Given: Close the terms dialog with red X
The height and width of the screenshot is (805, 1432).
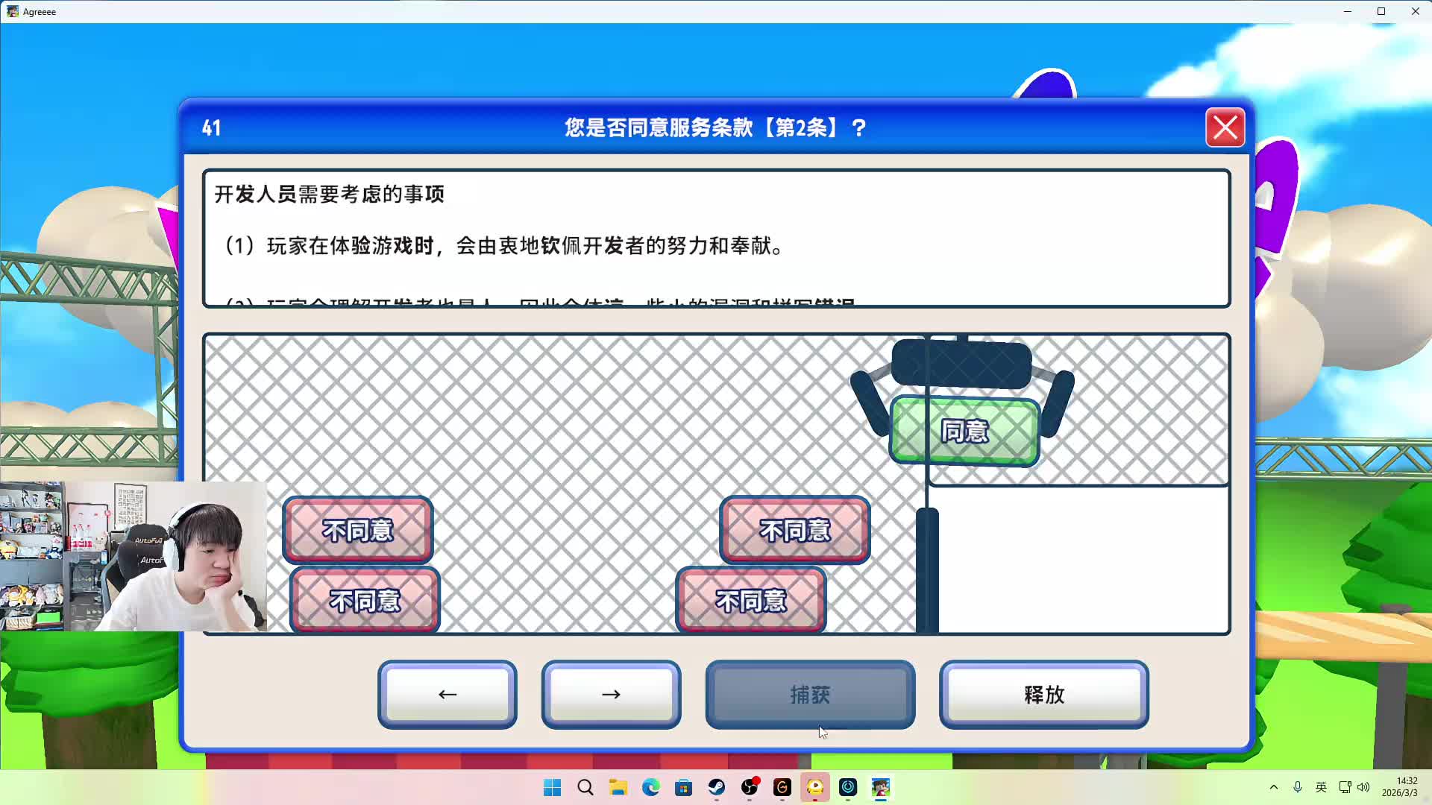Looking at the screenshot, I should coord(1225,127).
